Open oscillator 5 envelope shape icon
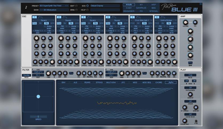Screen dimensions: 223x129 138,17
